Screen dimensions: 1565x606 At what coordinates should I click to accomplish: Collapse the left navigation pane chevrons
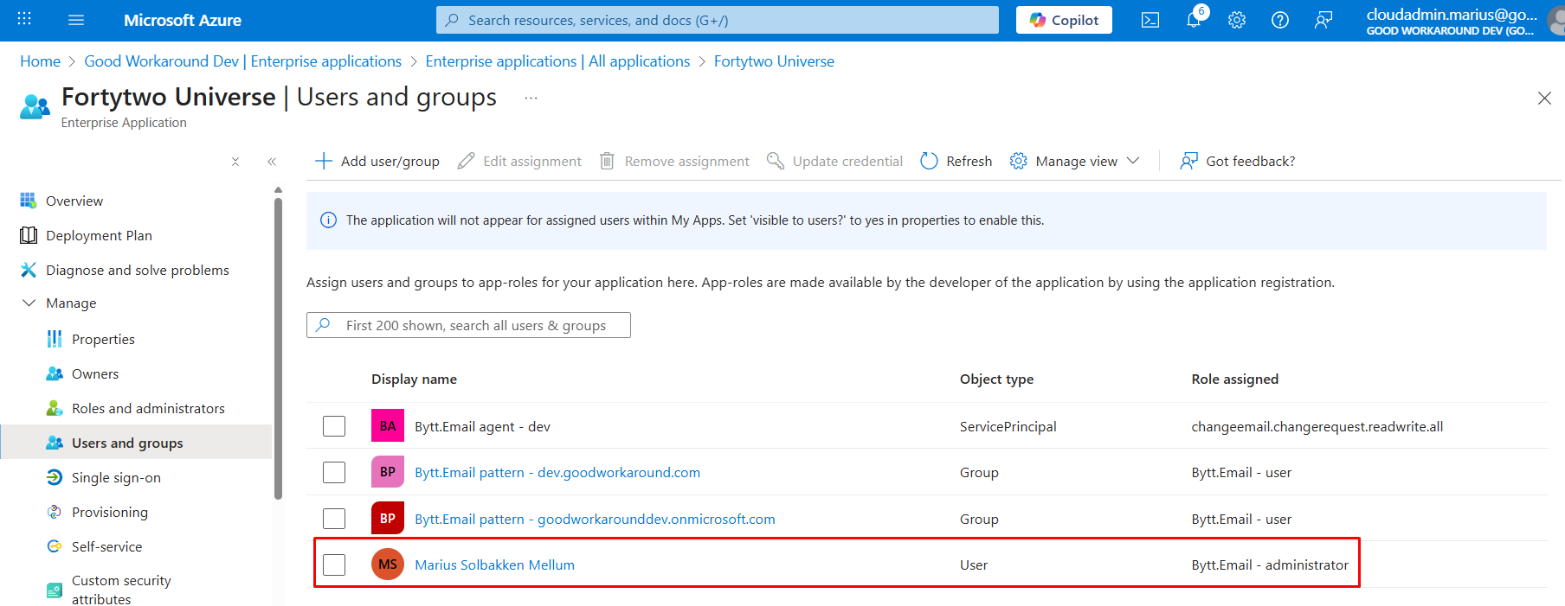pos(272,162)
